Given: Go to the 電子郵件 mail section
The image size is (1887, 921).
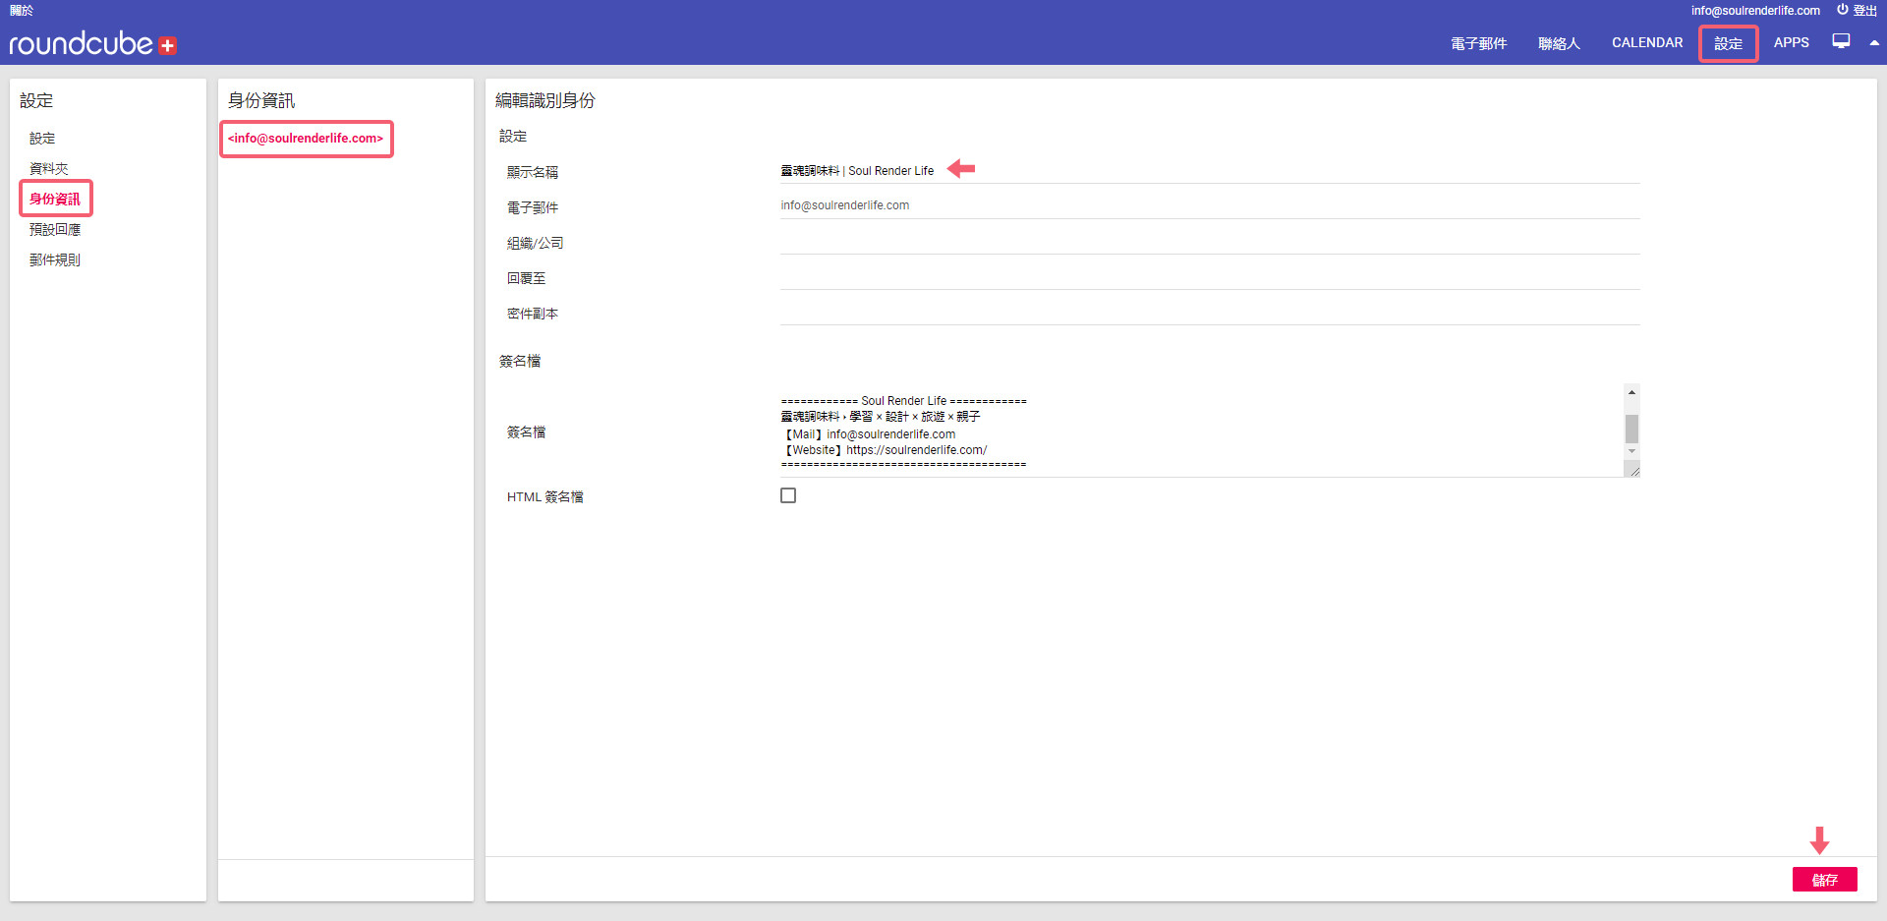Looking at the screenshot, I should click(1478, 43).
